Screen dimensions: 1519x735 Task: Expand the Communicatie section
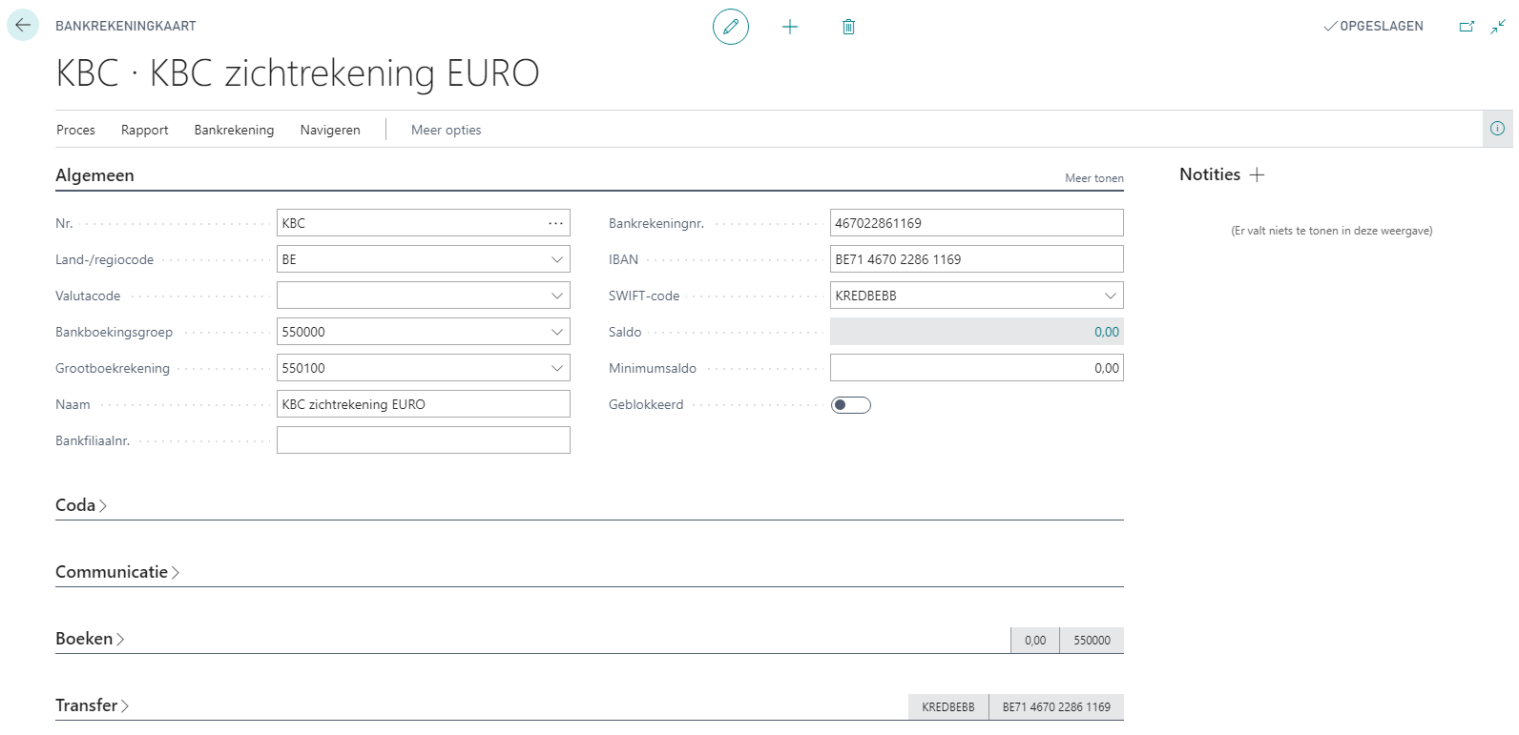coord(117,572)
